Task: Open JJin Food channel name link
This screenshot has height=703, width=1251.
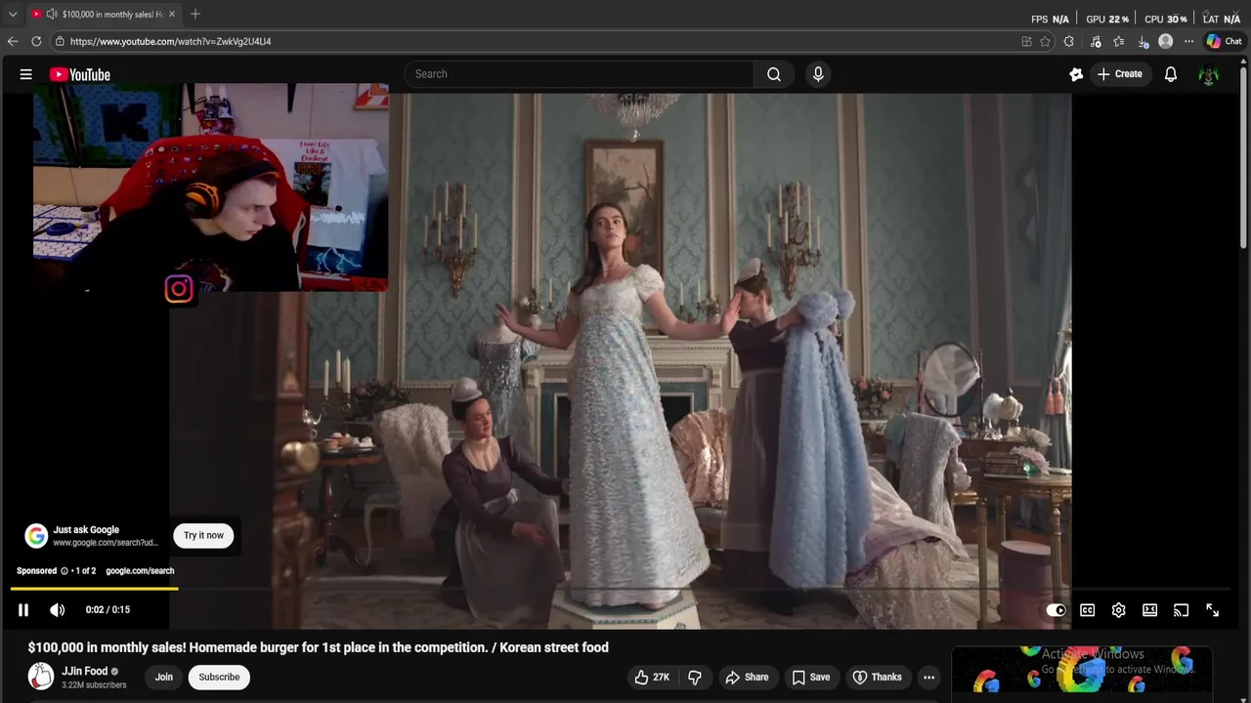Action: pos(84,671)
